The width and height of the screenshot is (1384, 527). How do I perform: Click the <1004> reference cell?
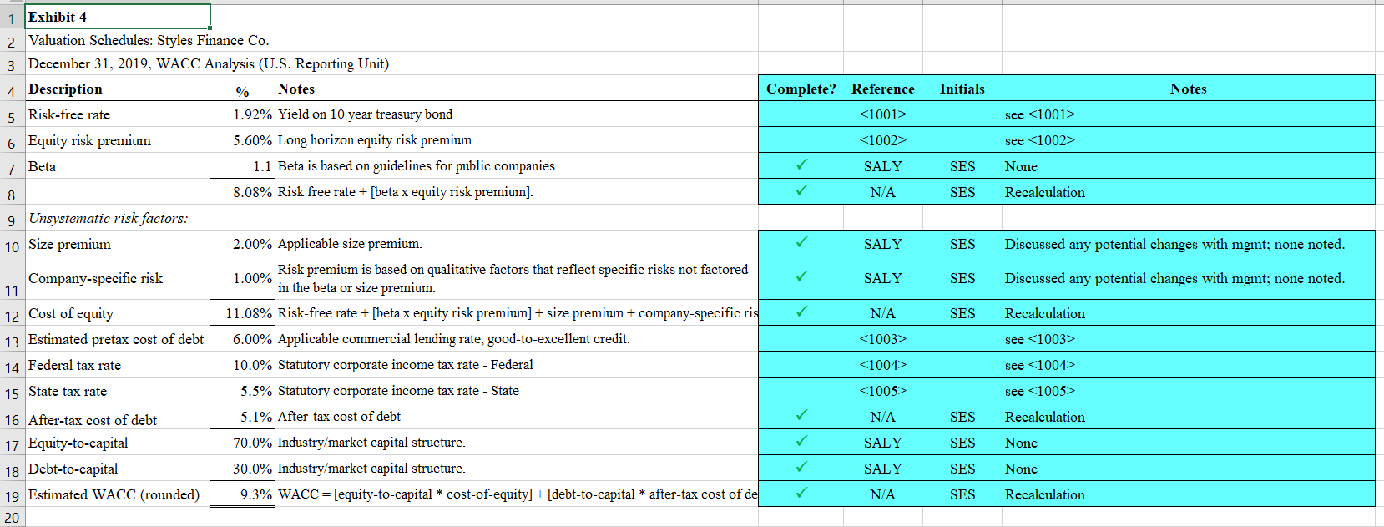883,365
